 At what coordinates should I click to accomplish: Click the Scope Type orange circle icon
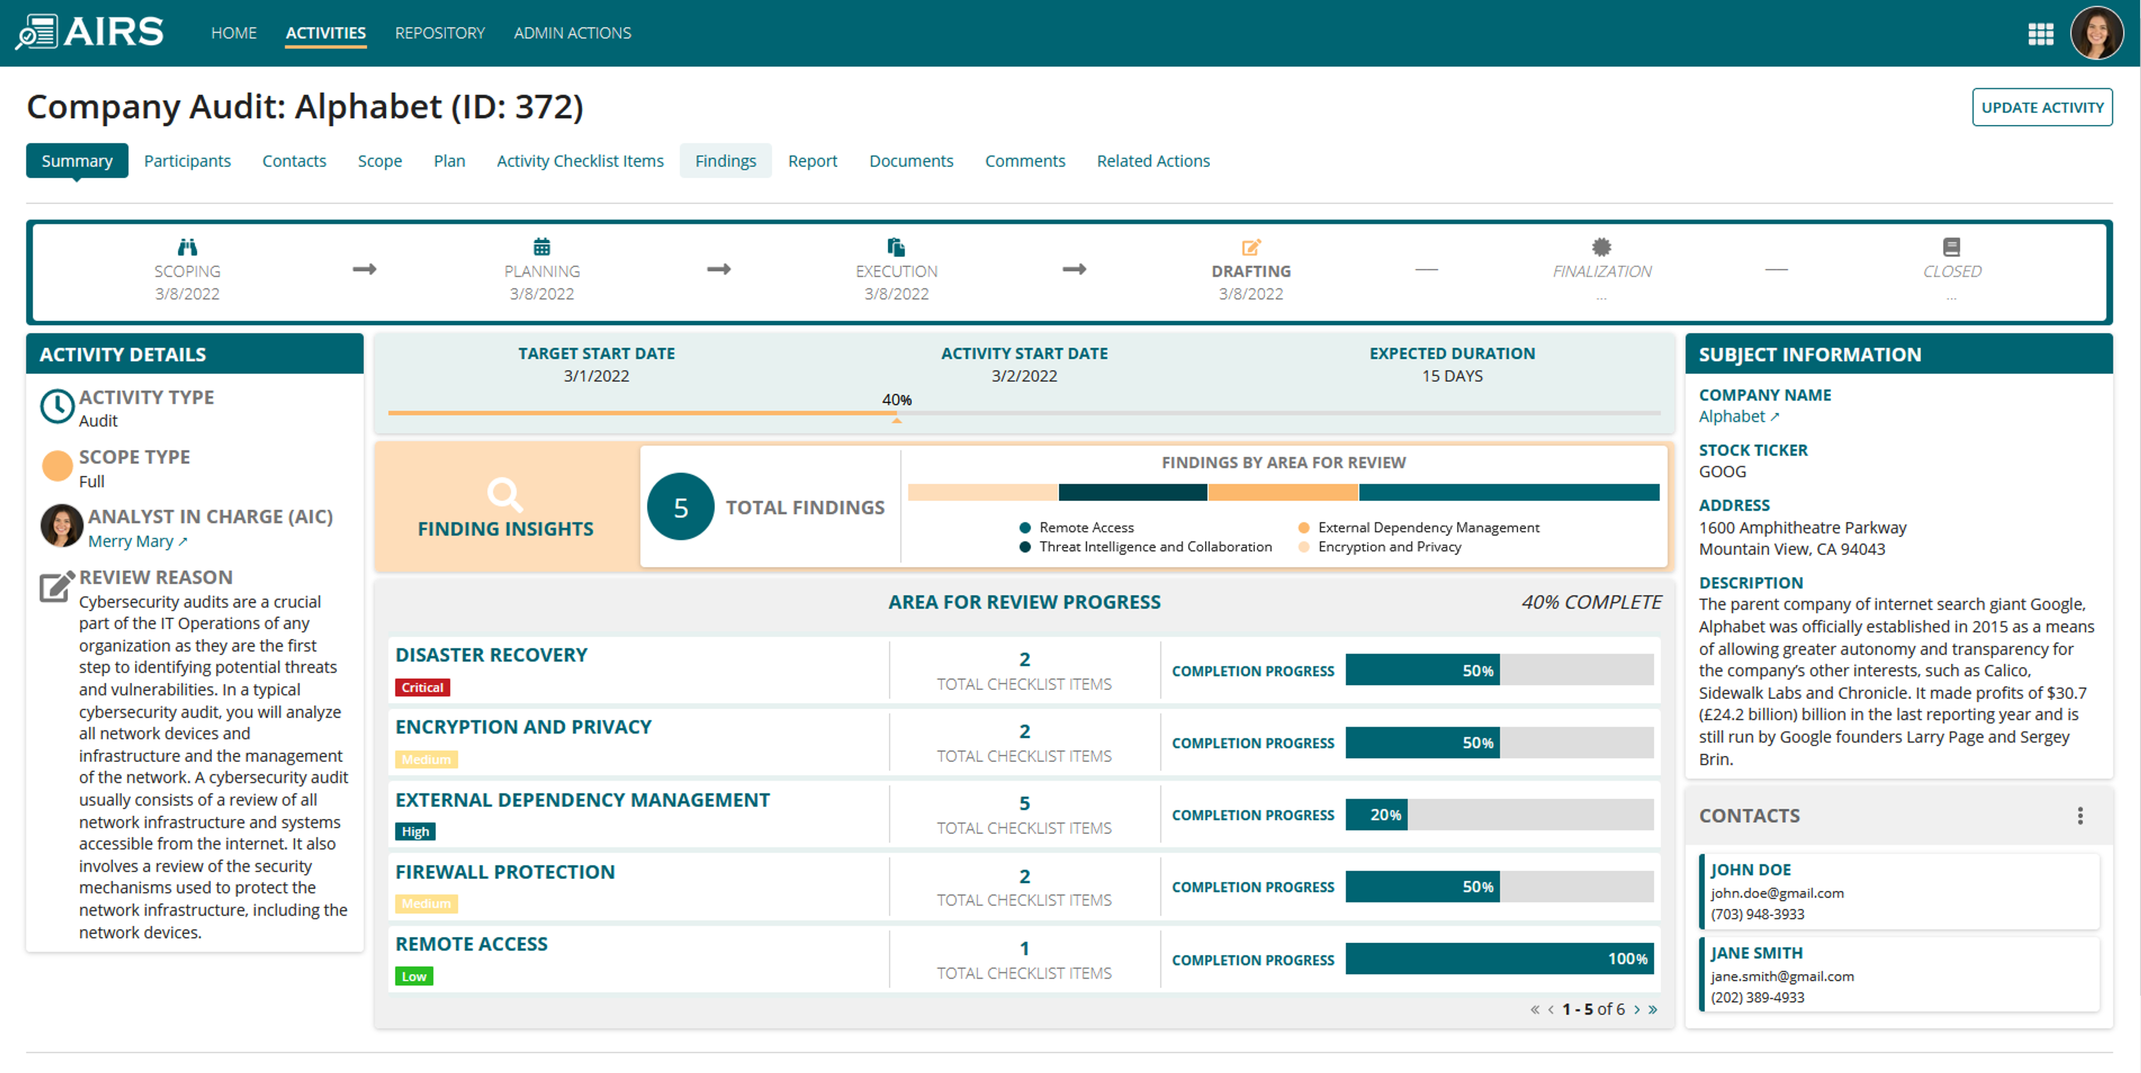click(57, 467)
